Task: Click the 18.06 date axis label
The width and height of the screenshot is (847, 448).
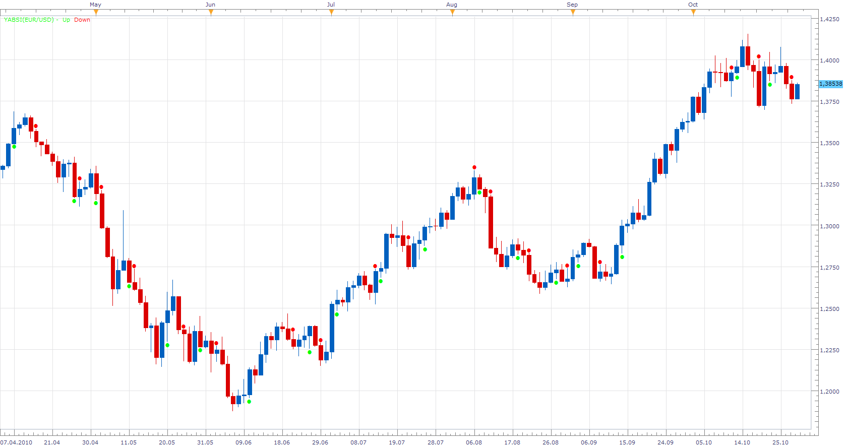Action: coord(282,442)
